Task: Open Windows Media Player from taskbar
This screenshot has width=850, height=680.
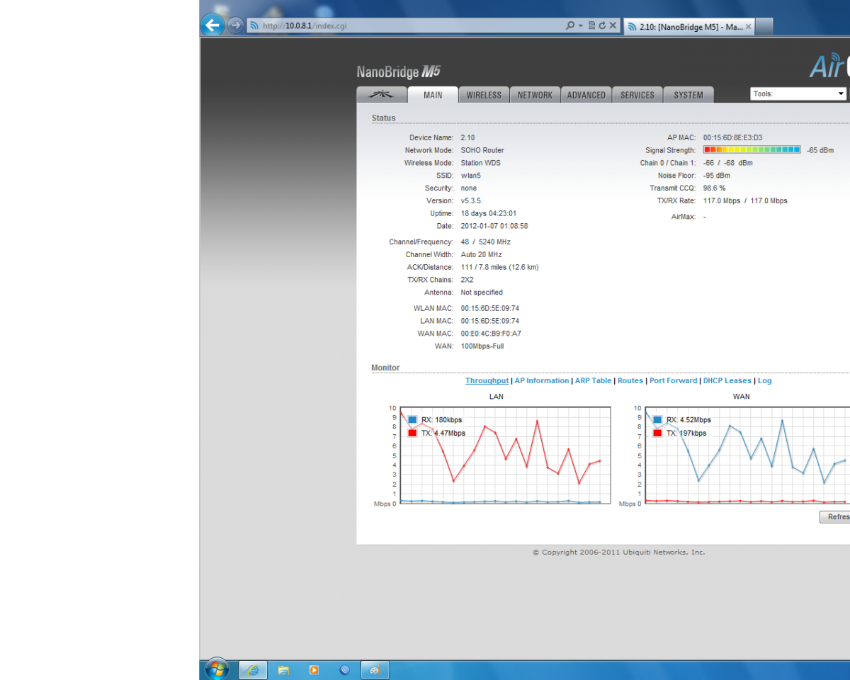Action: pos(314,669)
